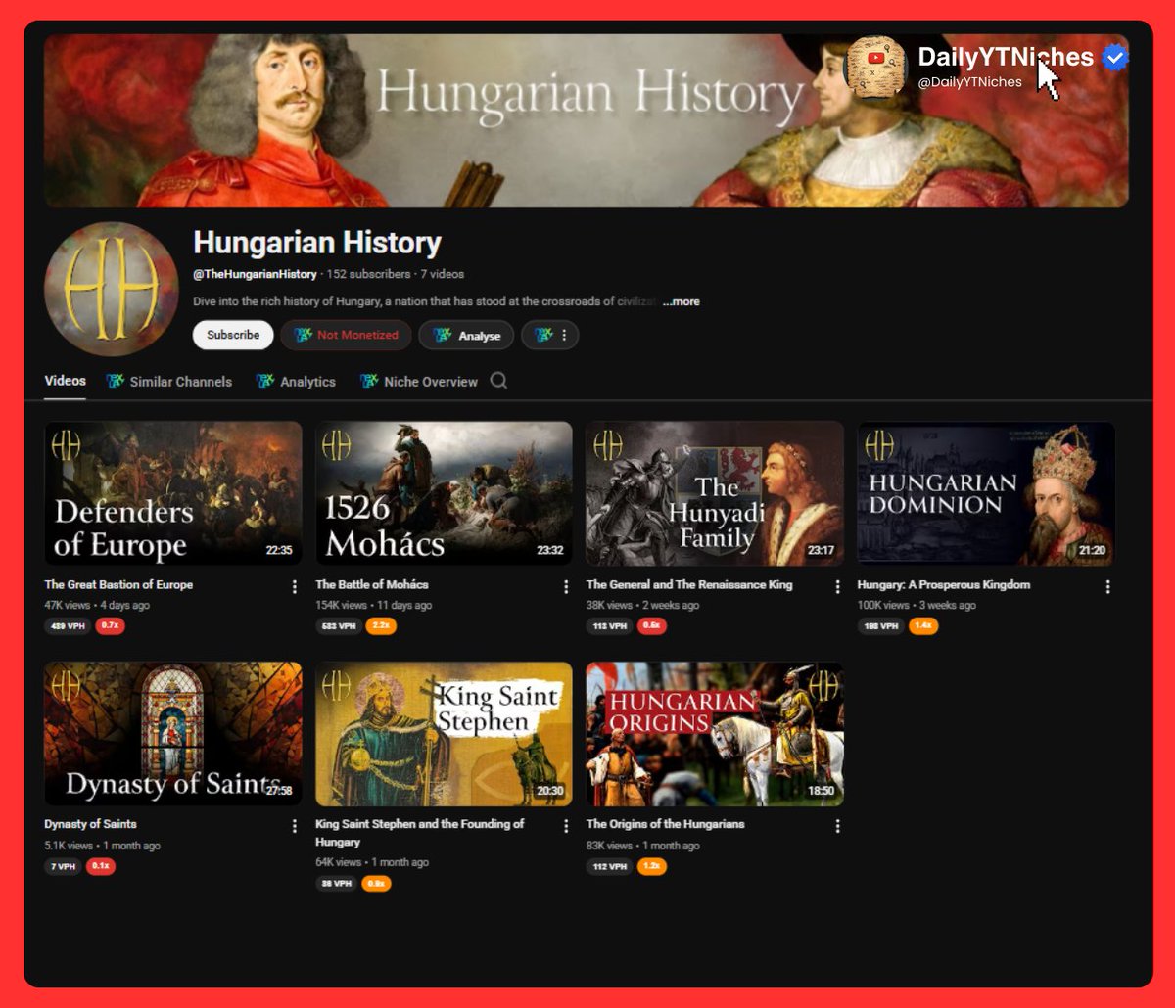Expand channel description with ...more

coord(681,301)
